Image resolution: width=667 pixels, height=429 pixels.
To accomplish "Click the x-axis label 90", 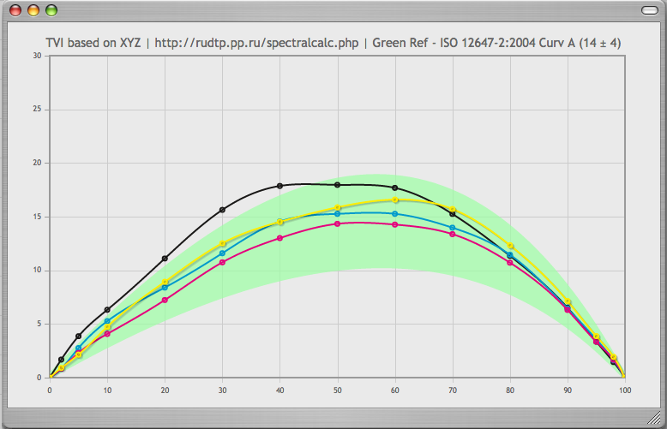I will click(x=568, y=390).
